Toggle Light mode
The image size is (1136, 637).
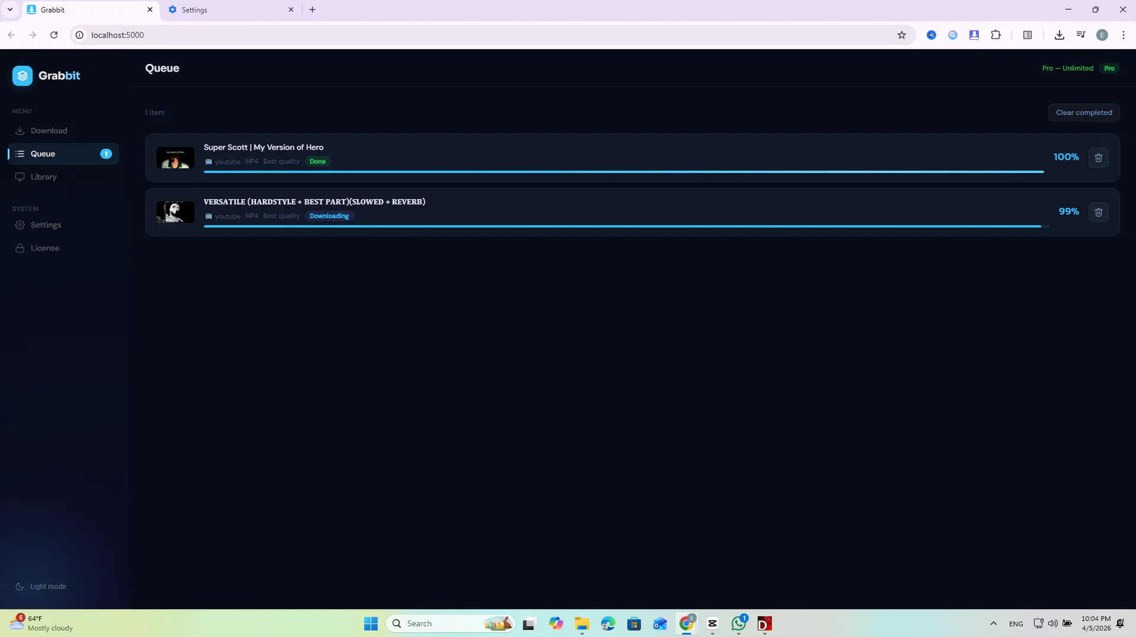click(x=41, y=587)
